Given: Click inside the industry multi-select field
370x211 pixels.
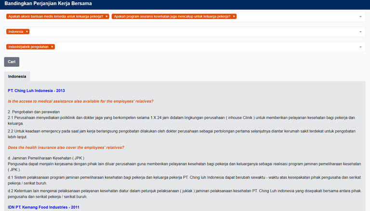Looking at the screenshot, I should point(185,47).
